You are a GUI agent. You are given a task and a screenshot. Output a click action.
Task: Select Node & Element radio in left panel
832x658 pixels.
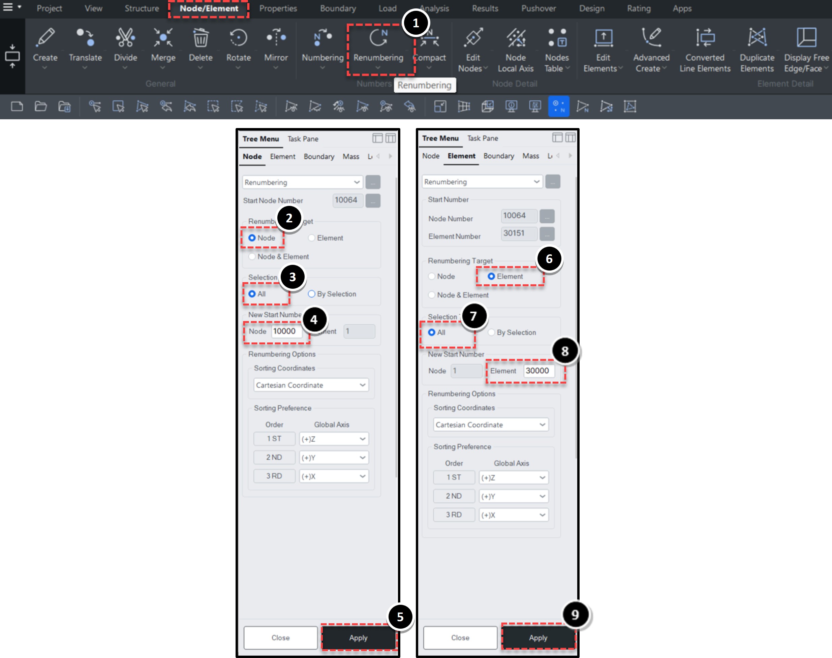tap(279, 257)
